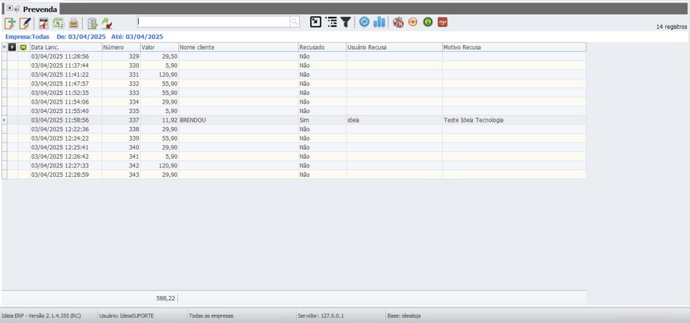The image size is (690, 323).
Task: Click the grouping tree list icon
Action: [331, 22]
